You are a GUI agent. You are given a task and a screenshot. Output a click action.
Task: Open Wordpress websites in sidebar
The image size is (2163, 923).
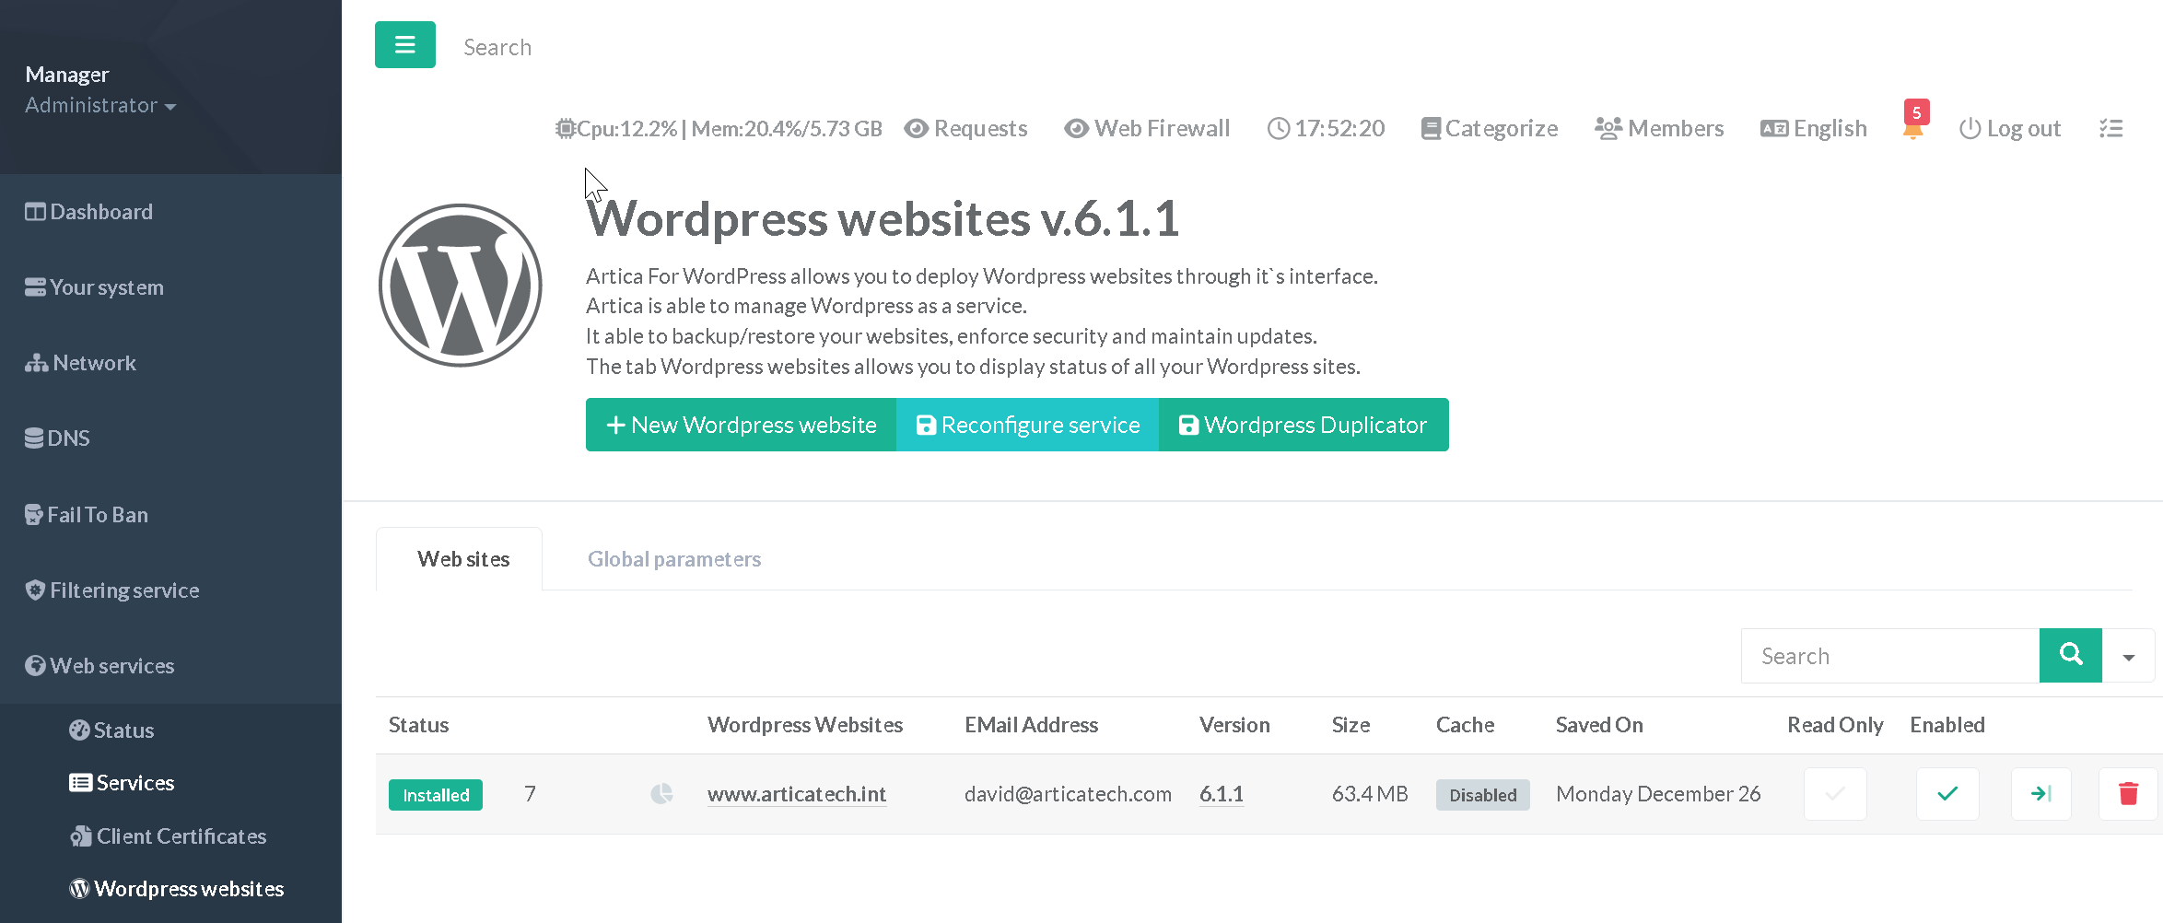click(x=189, y=889)
